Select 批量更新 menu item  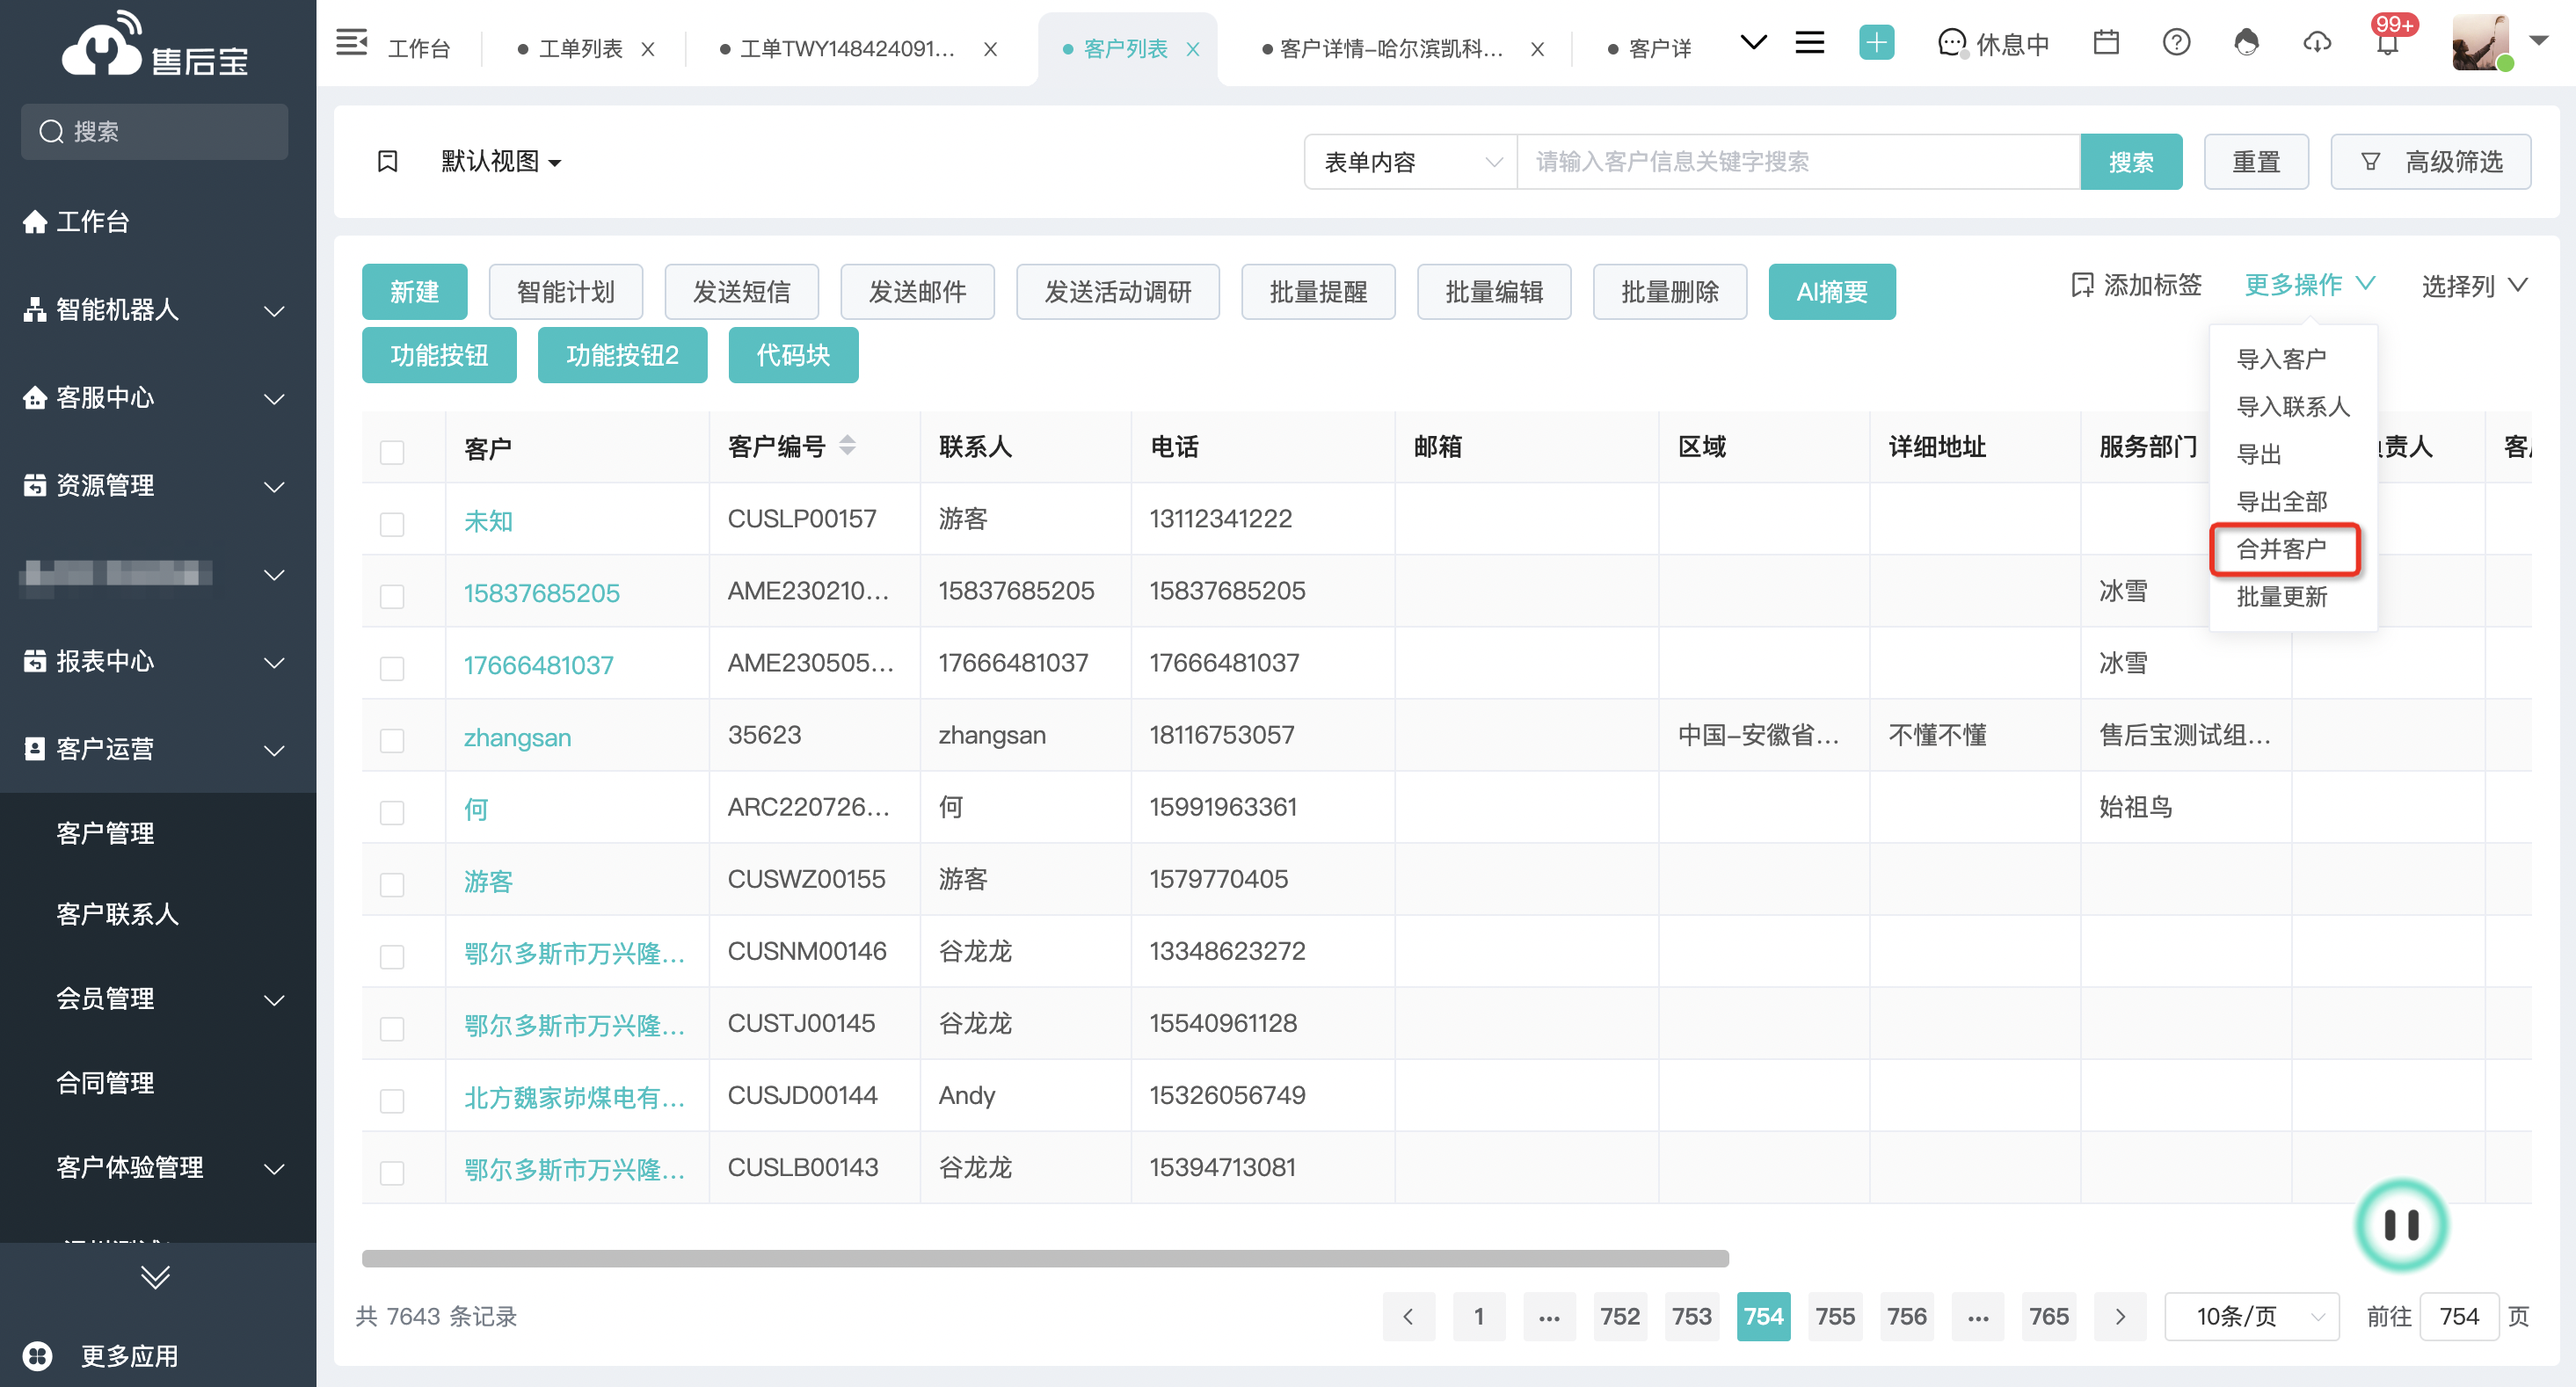[x=2281, y=597]
